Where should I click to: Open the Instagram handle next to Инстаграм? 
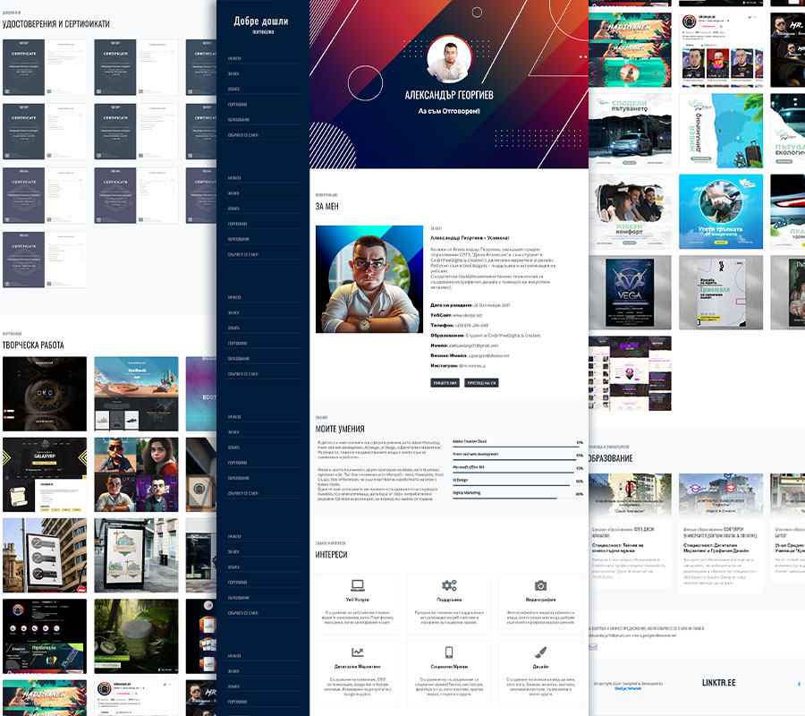[x=471, y=366]
